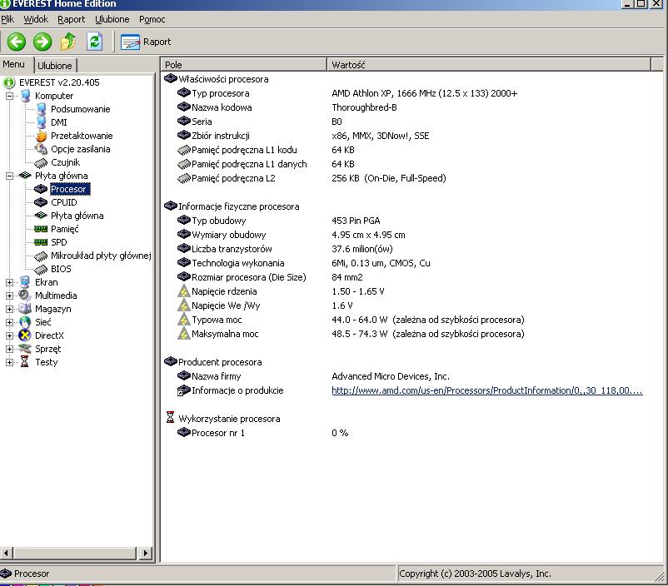Click the Pamięć memory module icon
Screen dimensions: 668x586
[x=41, y=229]
